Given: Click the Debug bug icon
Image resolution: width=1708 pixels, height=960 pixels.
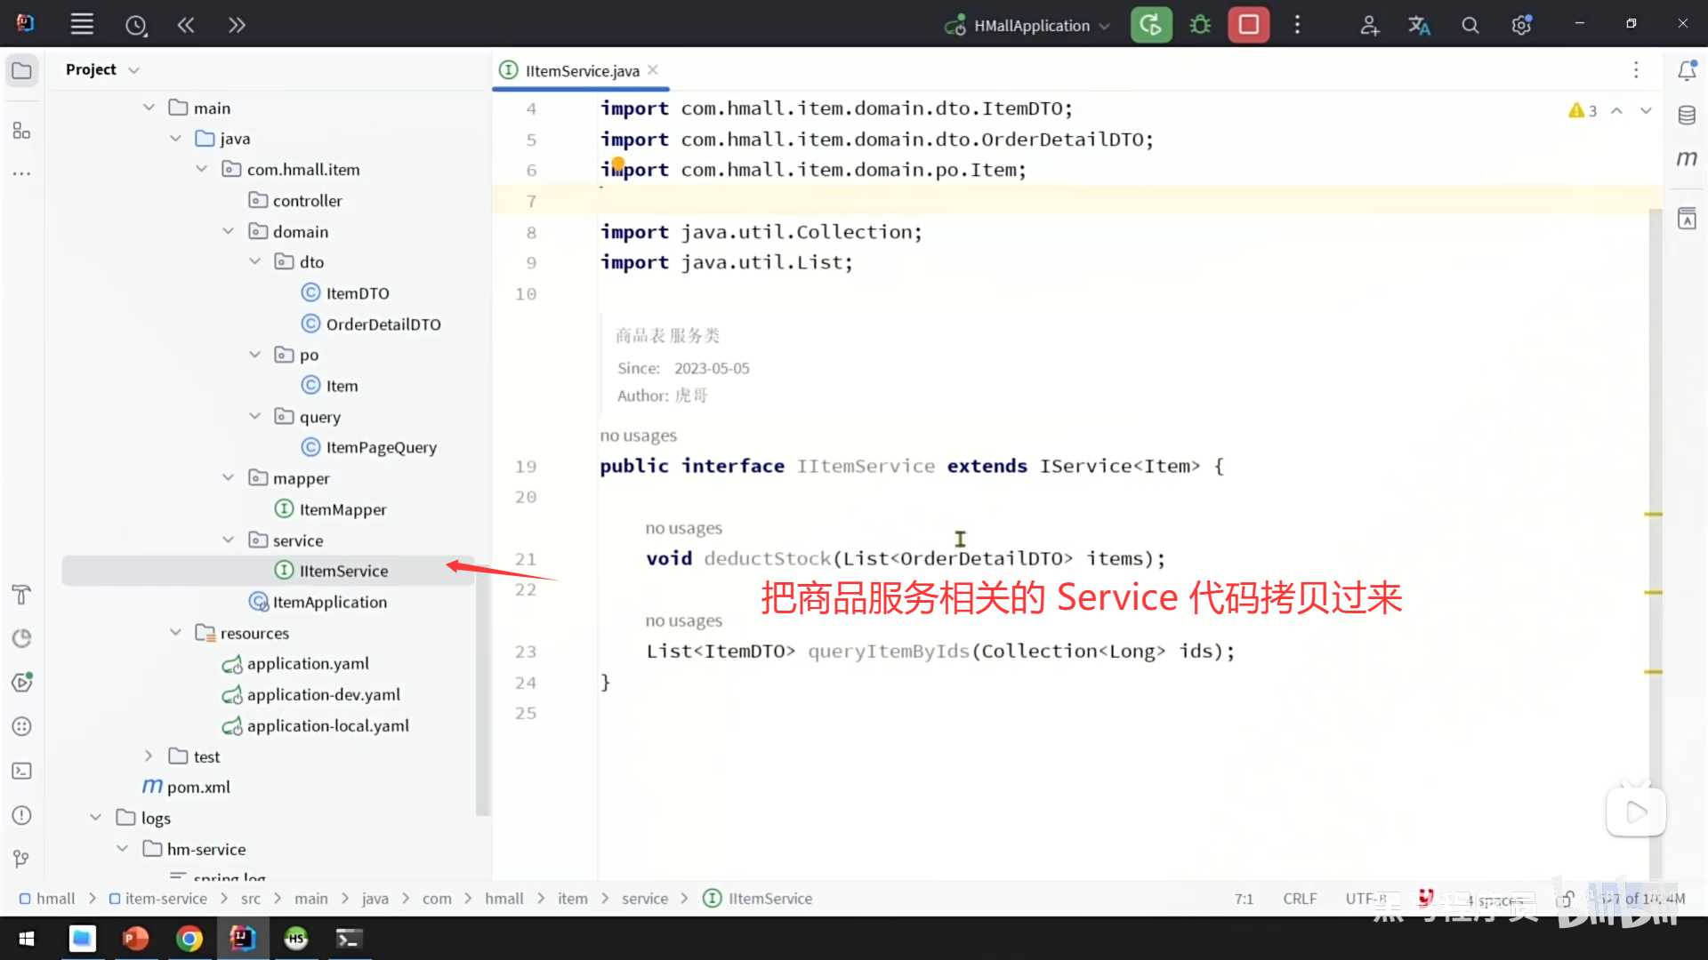Looking at the screenshot, I should (x=1200, y=25).
